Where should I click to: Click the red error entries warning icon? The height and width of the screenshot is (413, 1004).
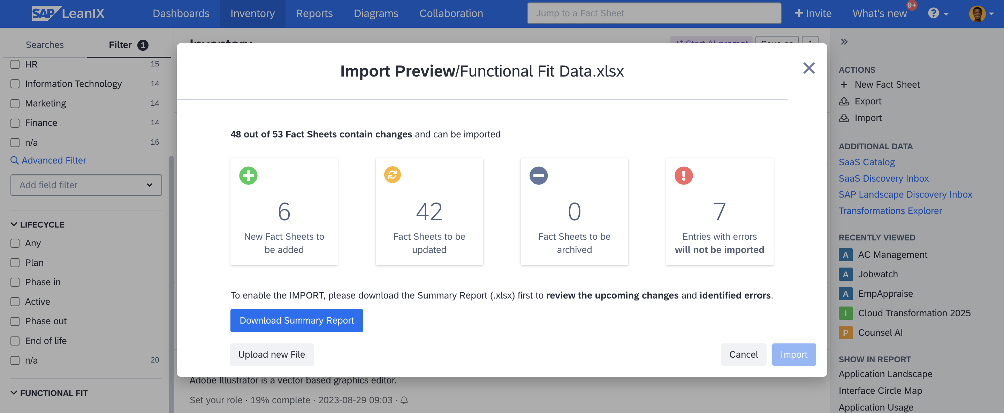(x=683, y=175)
